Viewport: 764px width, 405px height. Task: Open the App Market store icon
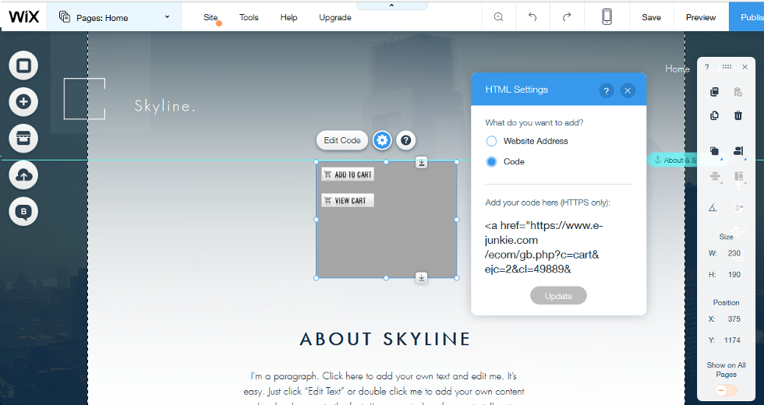(23, 138)
